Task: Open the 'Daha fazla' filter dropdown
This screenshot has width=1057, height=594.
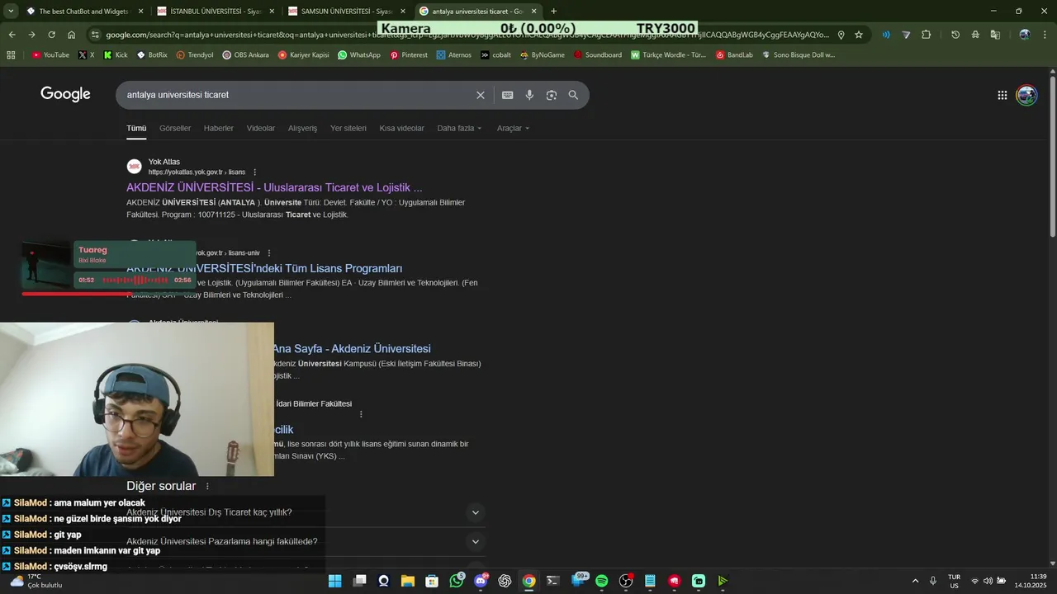Action: coord(459,128)
